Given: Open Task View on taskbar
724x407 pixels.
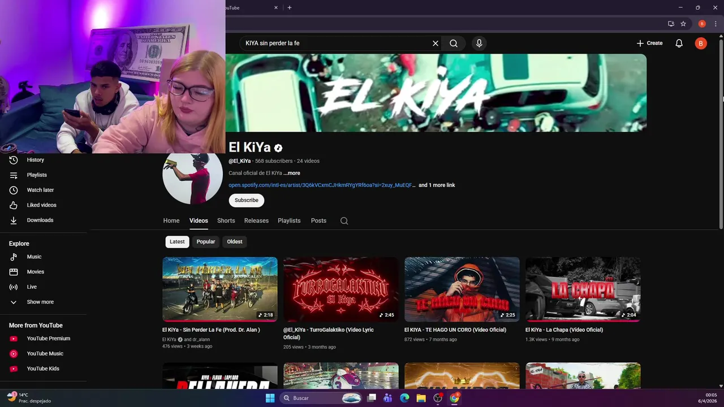Looking at the screenshot, I should [x=372, y=398].
